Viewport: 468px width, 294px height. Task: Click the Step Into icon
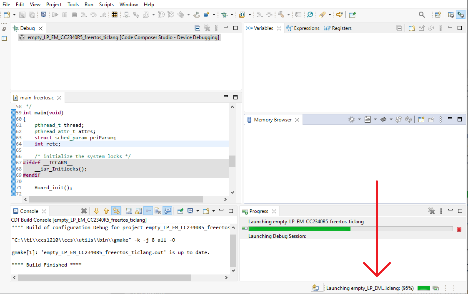click(85, 15)
